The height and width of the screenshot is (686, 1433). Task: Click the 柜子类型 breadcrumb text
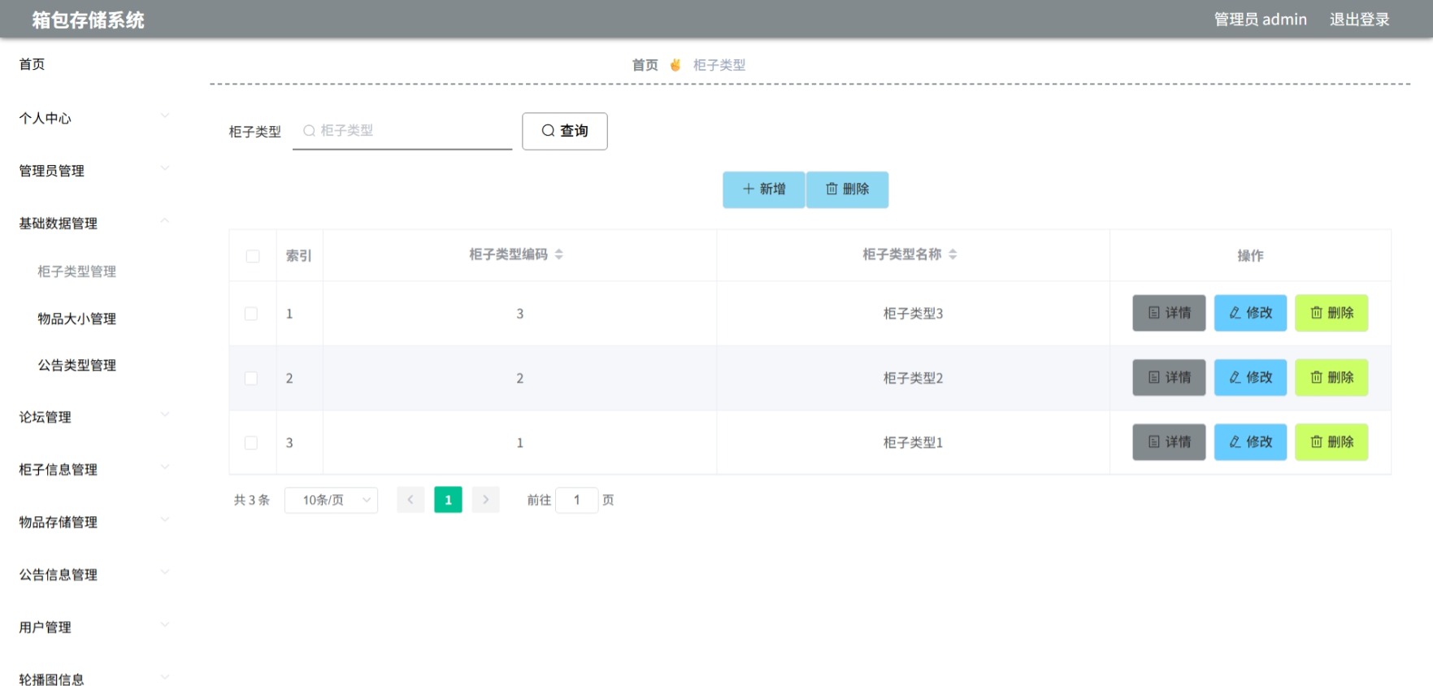point(719,65)
